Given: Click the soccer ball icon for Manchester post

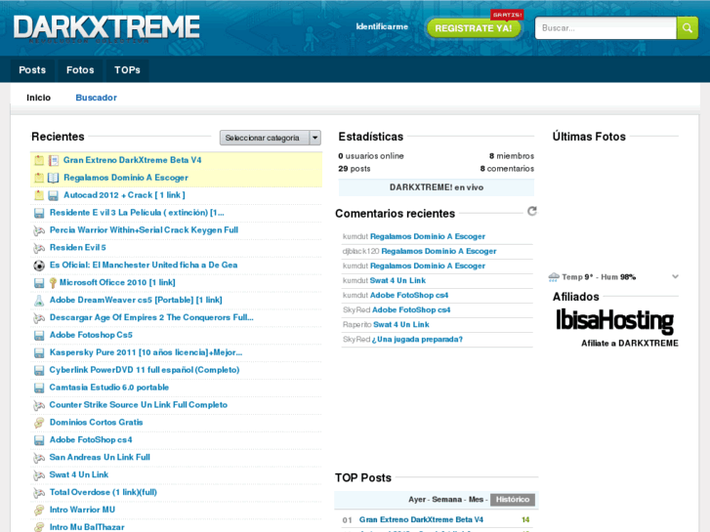Looking at the screenshot, I should 39,266.
